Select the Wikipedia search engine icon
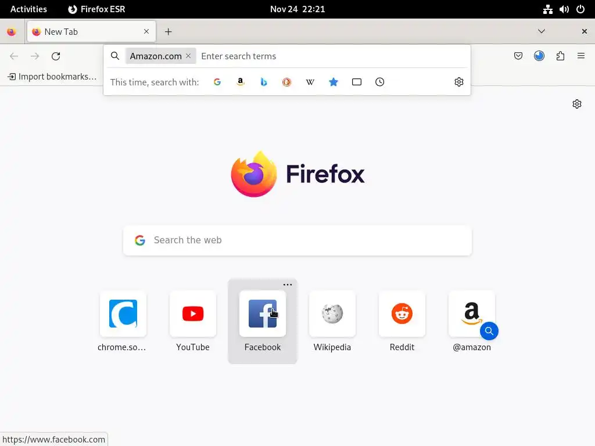Viewport: 595px width, 446px height. pos(310,82)
